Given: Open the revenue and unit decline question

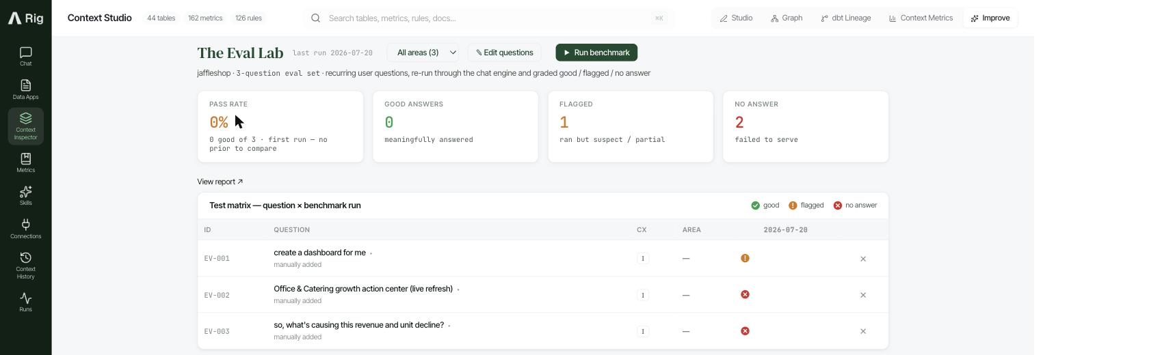Looking at the screenshot, I should coord(358,325).
